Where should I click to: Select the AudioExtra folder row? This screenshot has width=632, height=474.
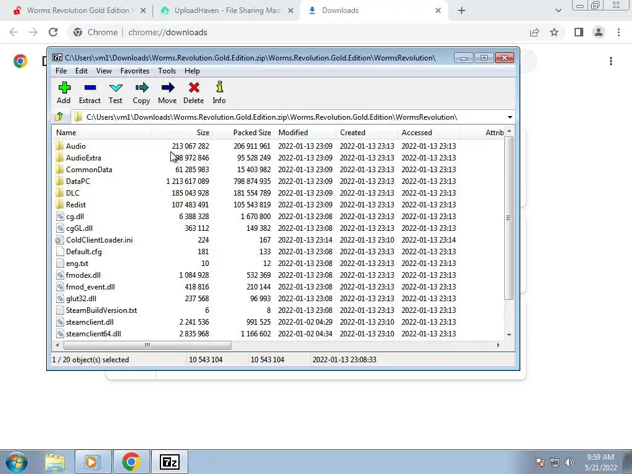click(x=279, y=157)
